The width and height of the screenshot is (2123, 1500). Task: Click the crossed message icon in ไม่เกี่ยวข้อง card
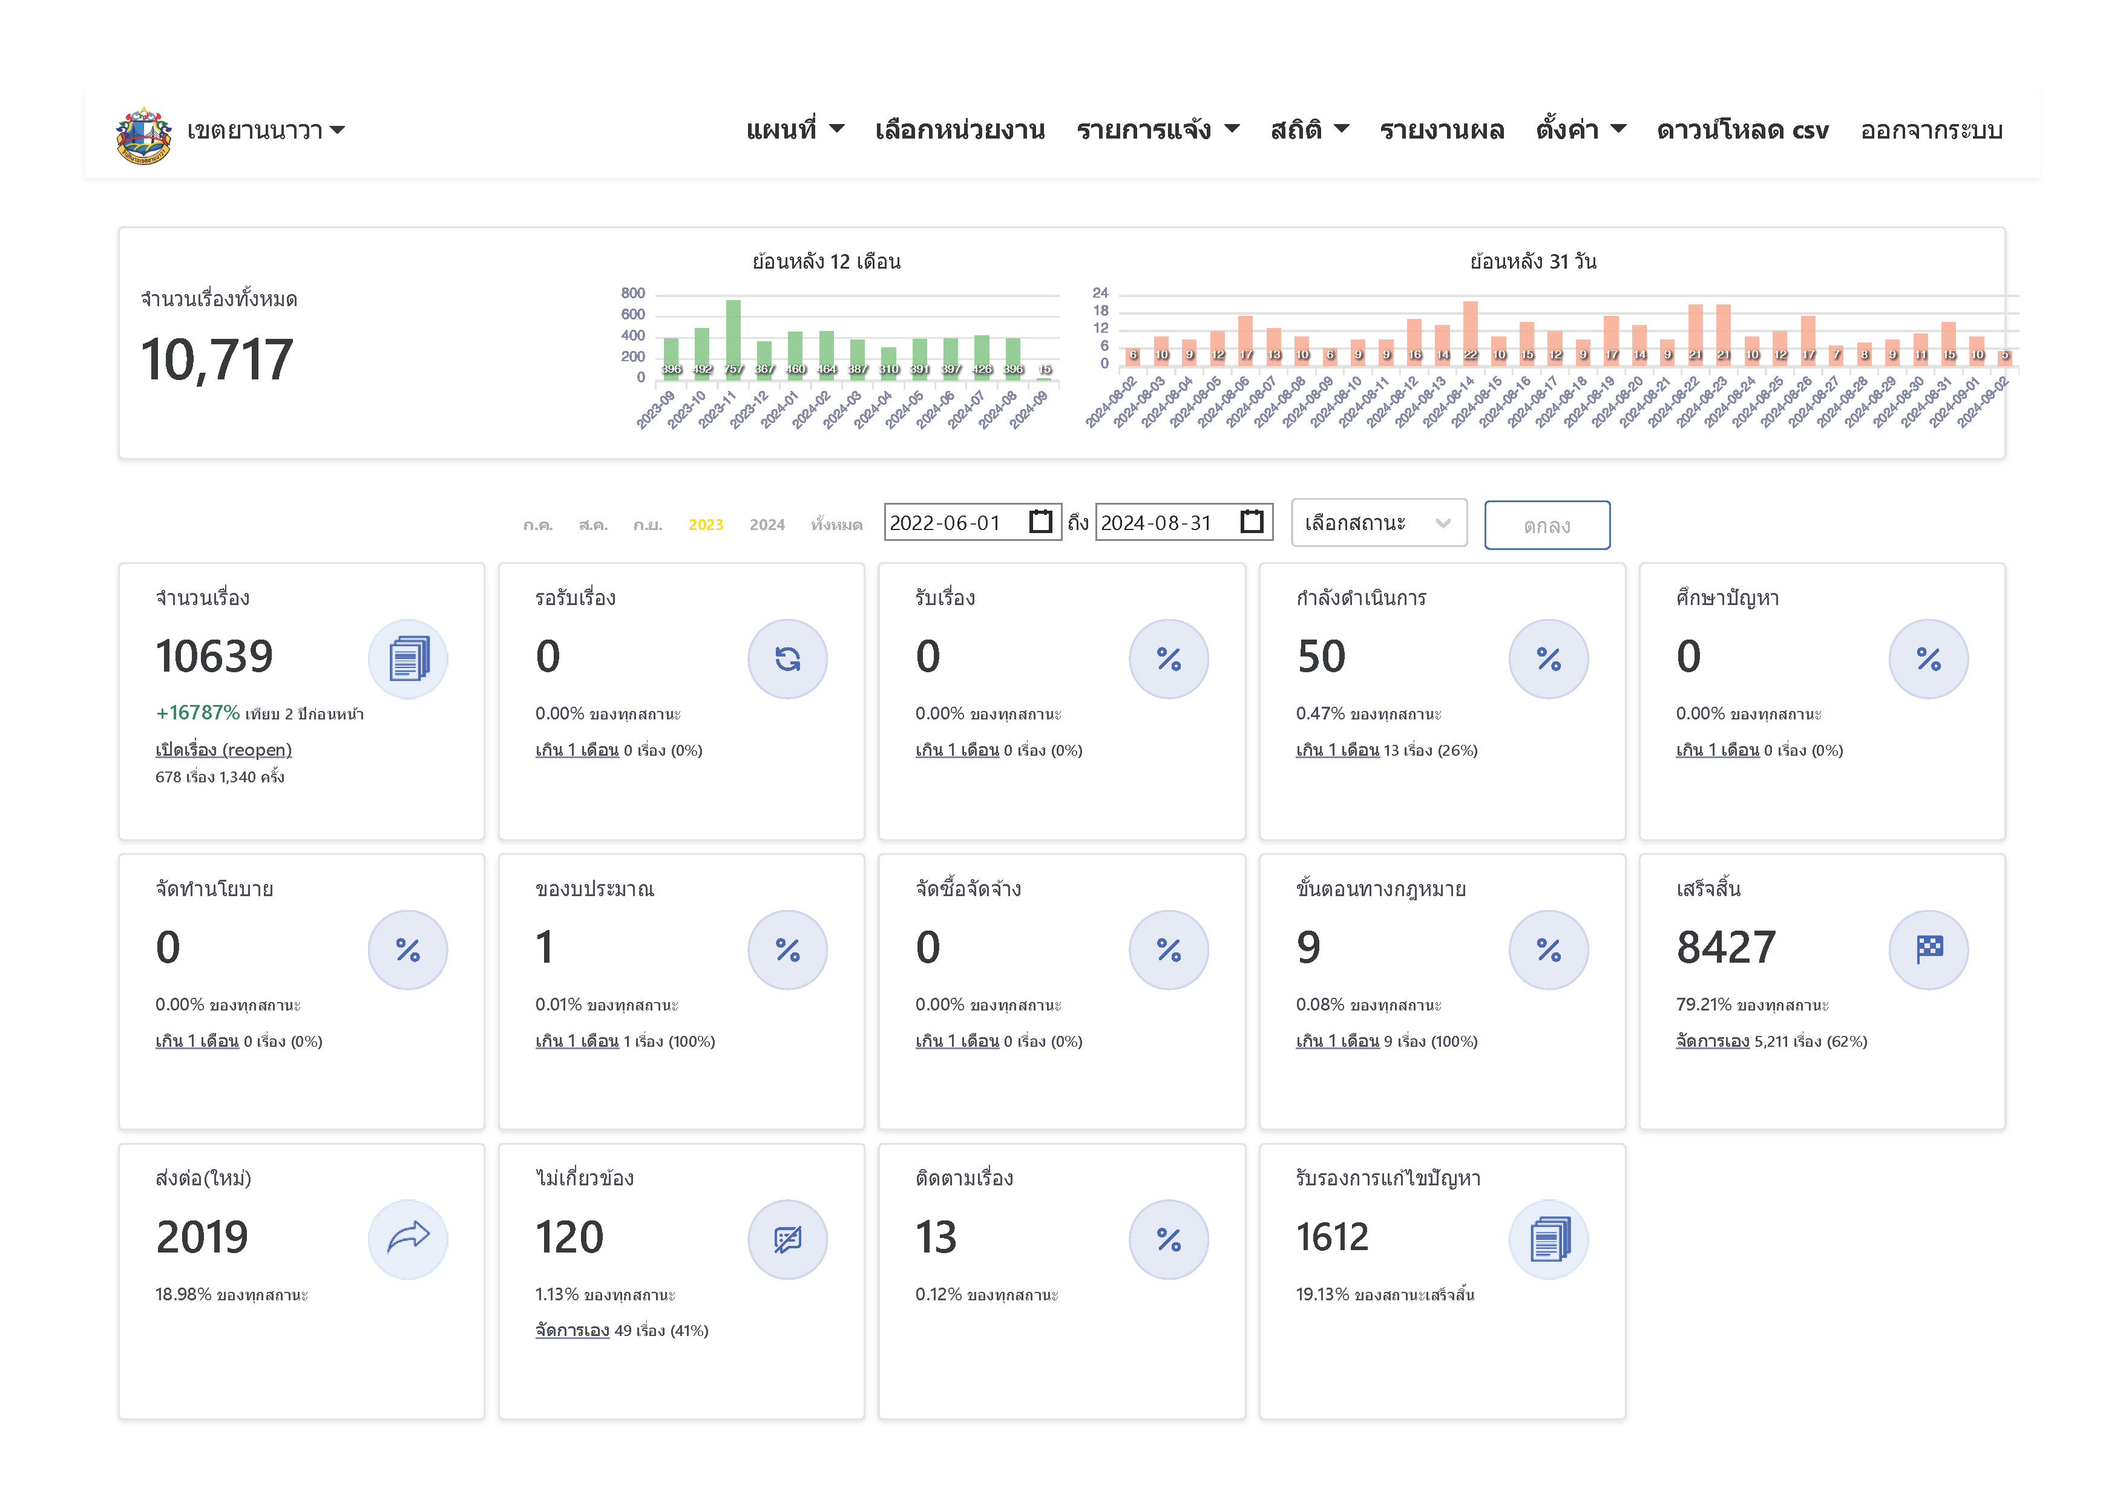(788, 1239)
